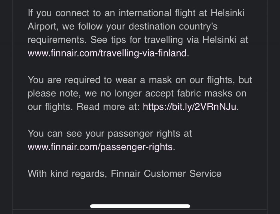Viewport: 280px width, 214px height.
Task: Click the phrase "we no longer accept"
Action: [121, 93]
